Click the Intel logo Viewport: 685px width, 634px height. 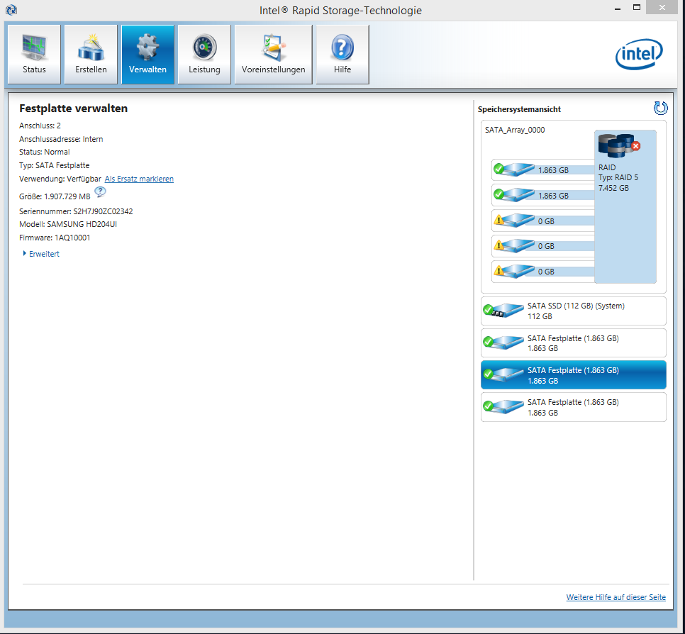point(639,54)
